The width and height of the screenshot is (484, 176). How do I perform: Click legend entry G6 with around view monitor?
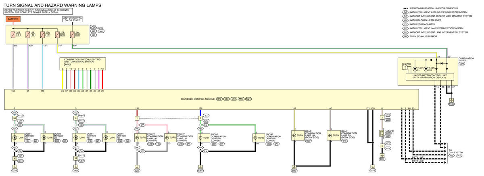coord(434,13)
